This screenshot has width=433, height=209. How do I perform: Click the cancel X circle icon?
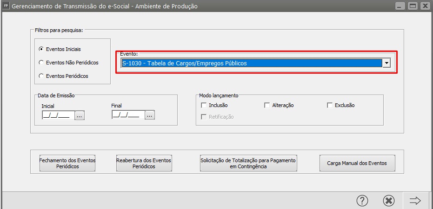[388, 201]
